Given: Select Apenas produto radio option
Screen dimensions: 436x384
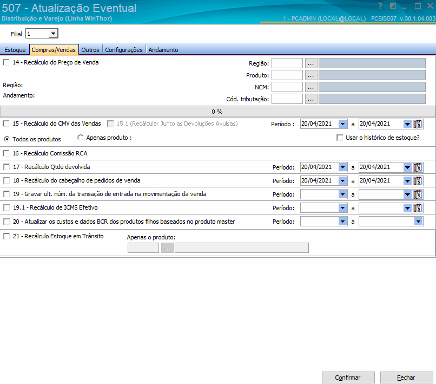Looking at the screenshot, I should tap(81, 138).
